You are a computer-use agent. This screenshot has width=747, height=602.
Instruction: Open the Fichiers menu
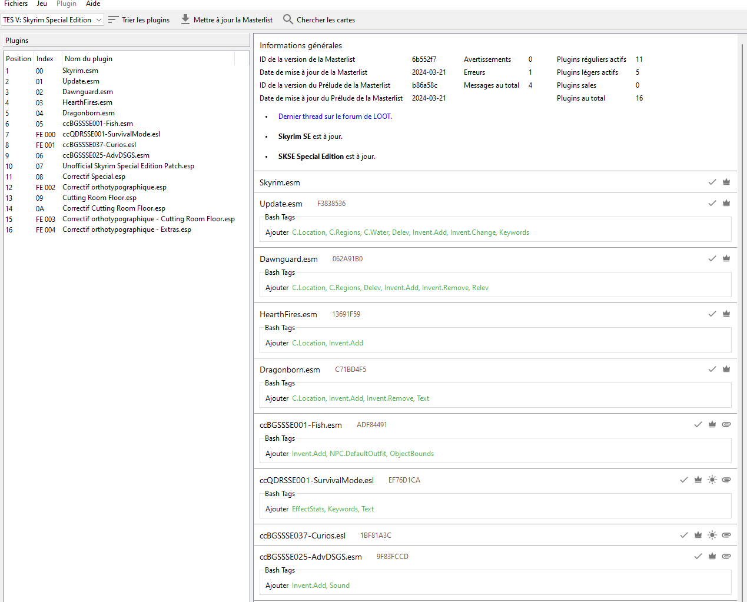(x=16, y=4)
